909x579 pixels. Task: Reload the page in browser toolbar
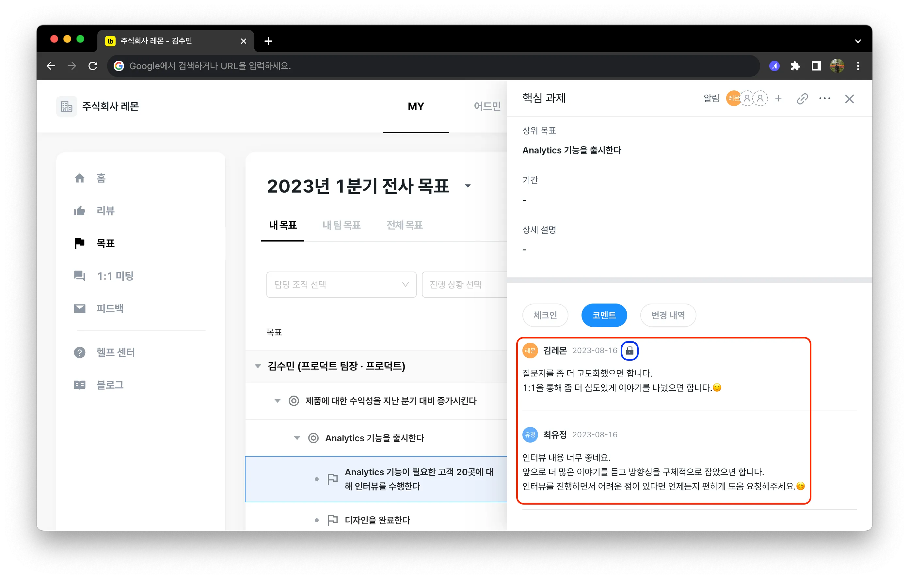click(x=93, y=66)
